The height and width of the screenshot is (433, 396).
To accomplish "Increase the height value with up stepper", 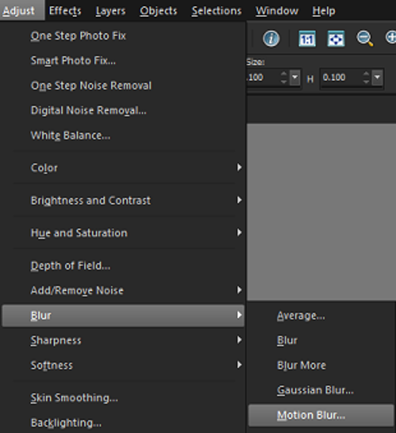I will tap(366, 74).
